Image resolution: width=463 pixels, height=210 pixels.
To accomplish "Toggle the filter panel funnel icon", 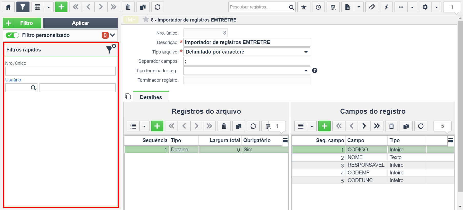I will [x=23, y=7].
